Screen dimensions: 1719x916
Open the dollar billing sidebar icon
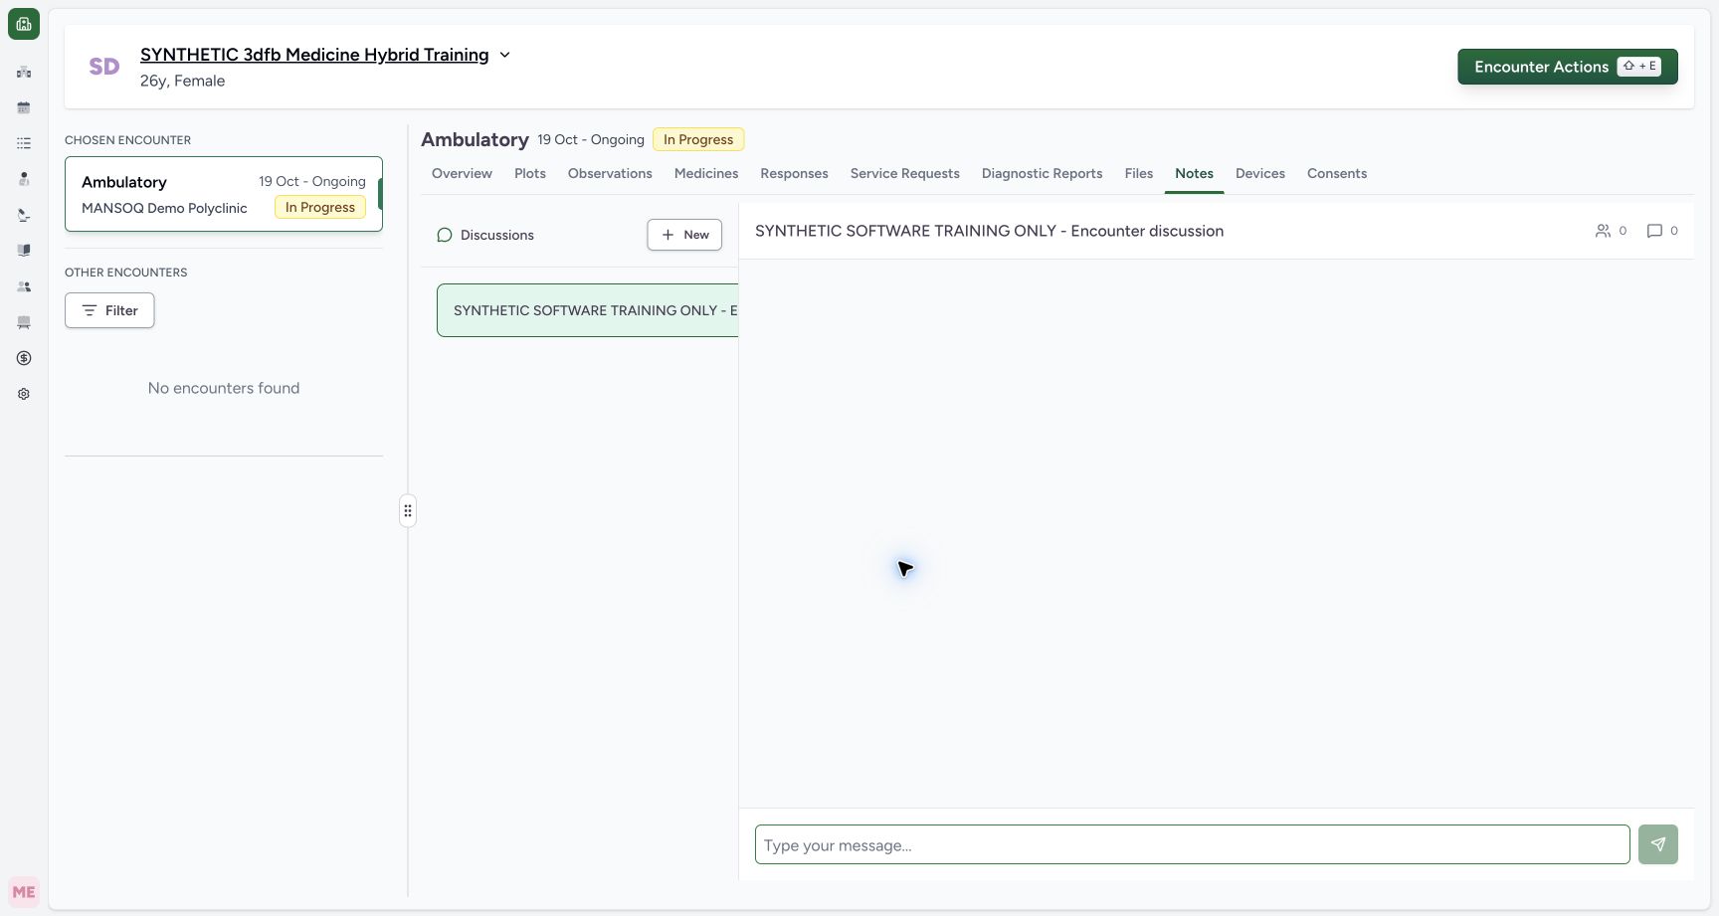pyautogui.click(x=24, y=358)
